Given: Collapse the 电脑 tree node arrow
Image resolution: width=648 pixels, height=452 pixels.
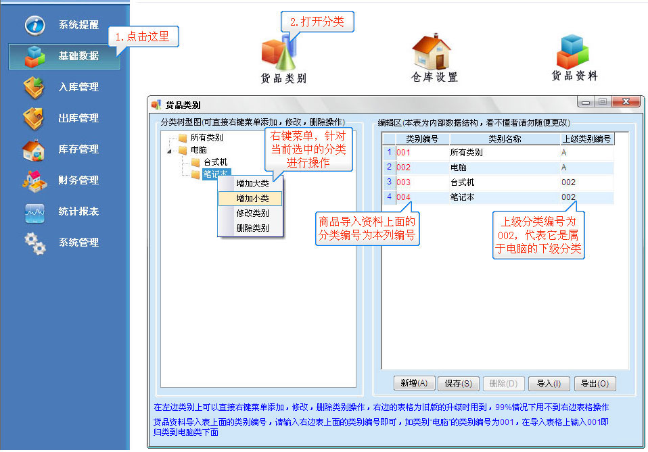Looking at the screenshot, I should point(169,151).
